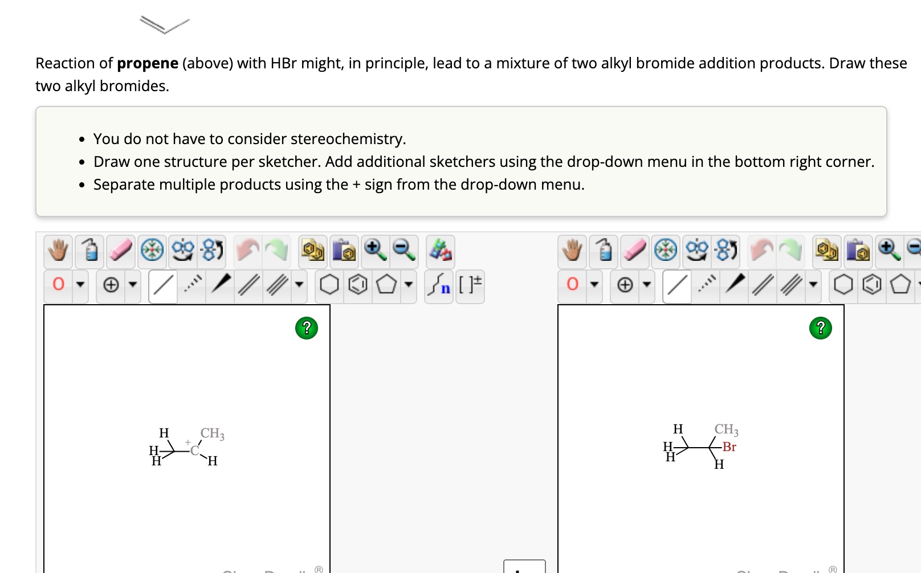This screenshot has height=573, width=921.
Task: Click the green help question mark in left sketcher
Action: (306, 329)
